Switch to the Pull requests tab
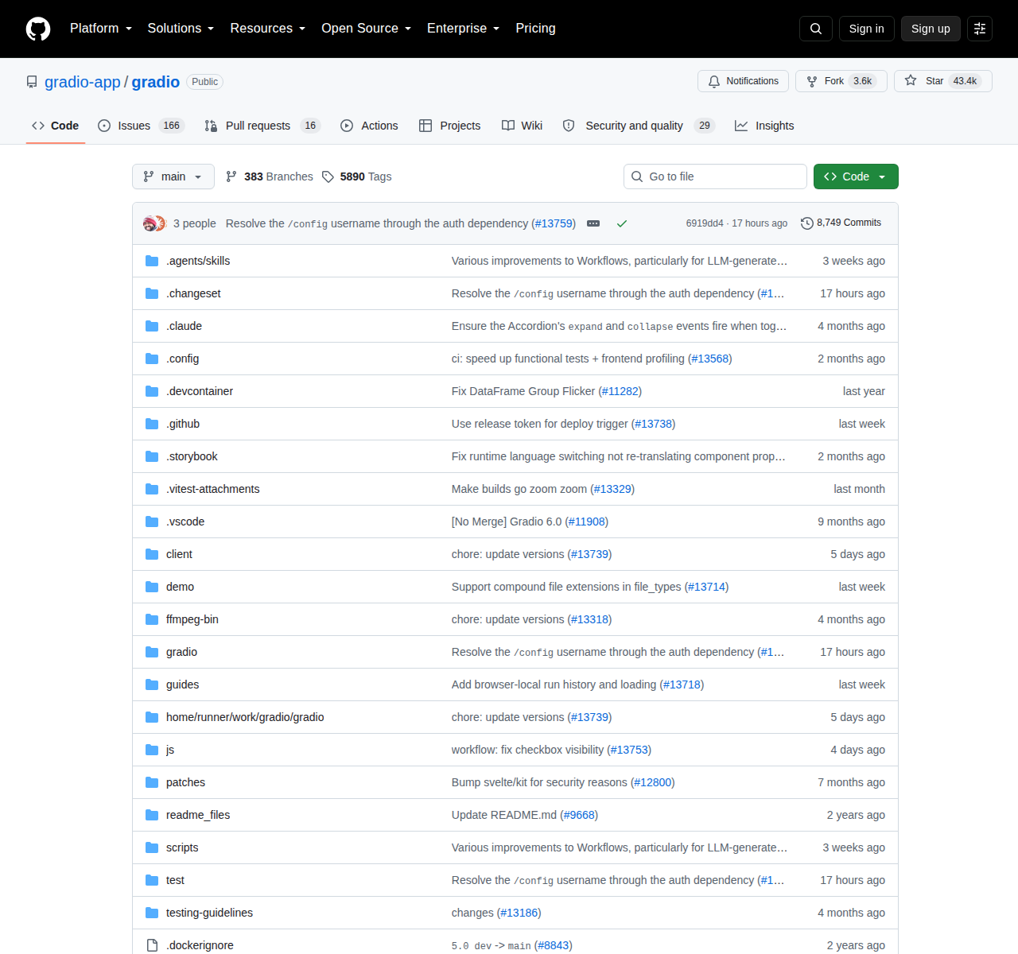The width and height of the screenshot is (1018, 954). coord(262,126)
